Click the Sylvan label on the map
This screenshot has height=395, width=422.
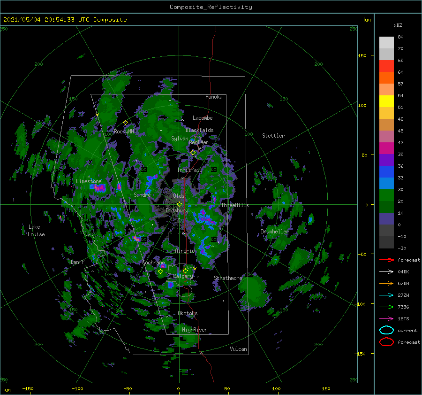click(x=180, y=139)
